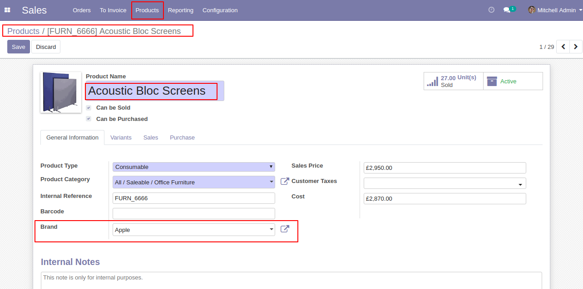583x289 pixels.
Task: Click the Sales Price input field
Action: click(445, 168)
